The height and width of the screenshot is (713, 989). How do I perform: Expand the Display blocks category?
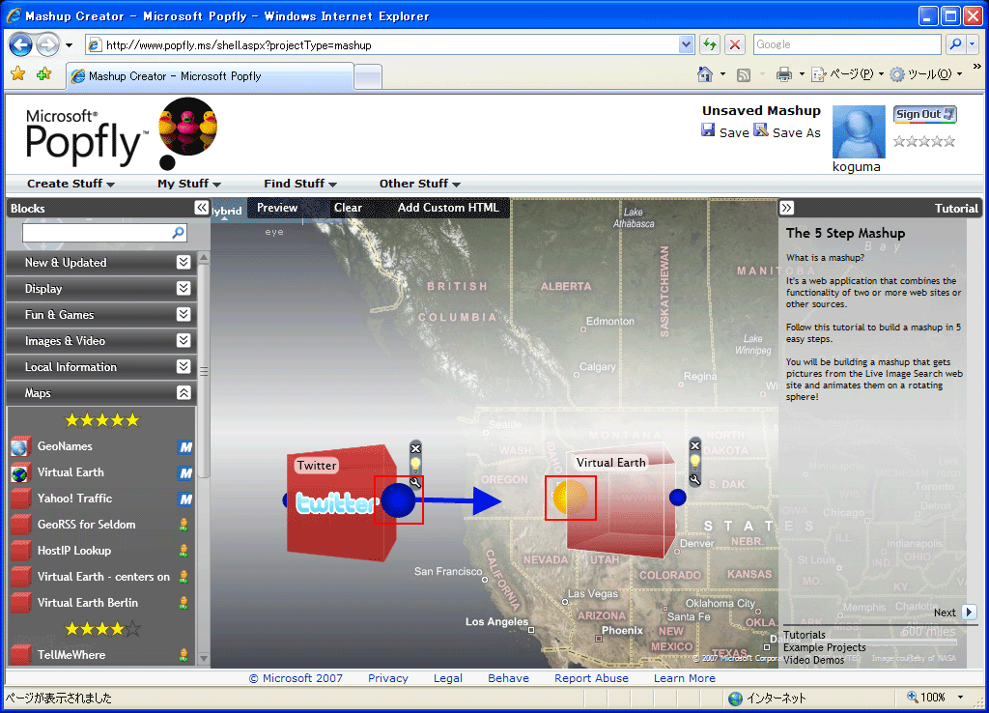[184, 288]
